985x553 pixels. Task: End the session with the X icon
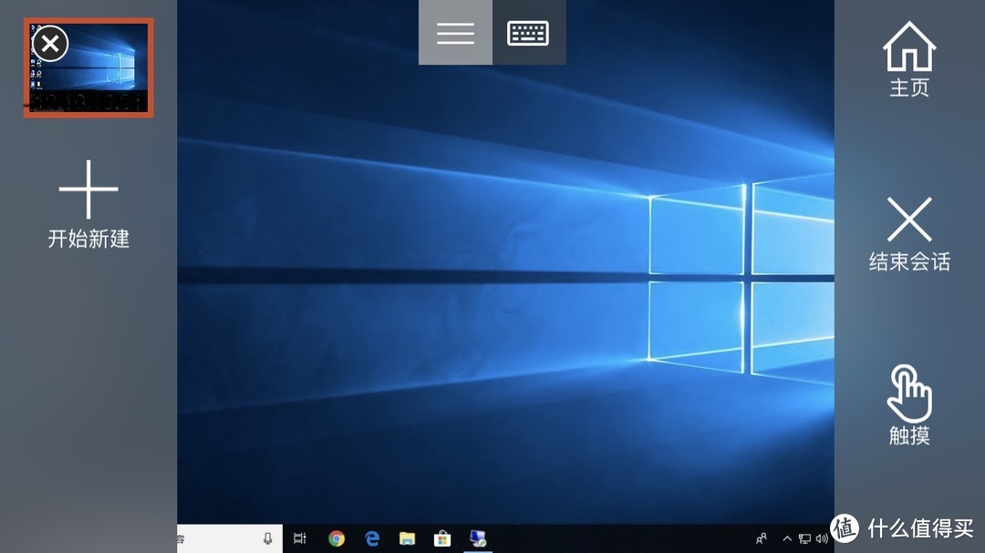click(909, 219)
